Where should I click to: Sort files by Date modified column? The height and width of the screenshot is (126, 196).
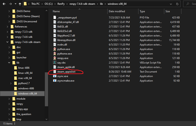pyautogui.click(x=117, y=12)
